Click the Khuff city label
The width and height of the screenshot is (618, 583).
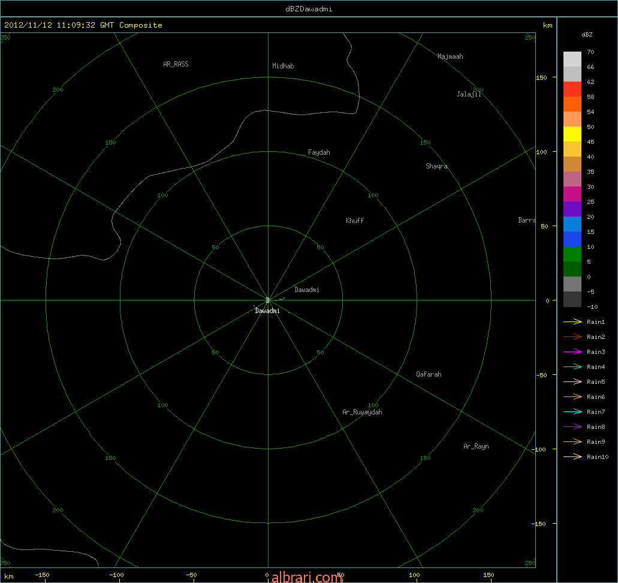coord(355,221)
